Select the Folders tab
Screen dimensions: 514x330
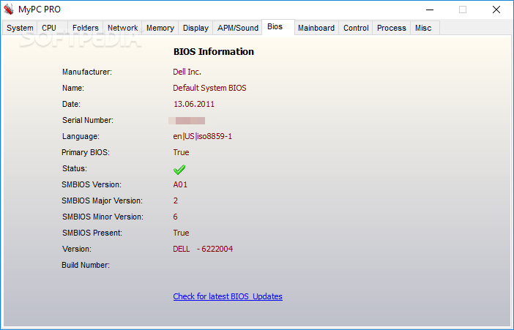click(x=85, y=28)
